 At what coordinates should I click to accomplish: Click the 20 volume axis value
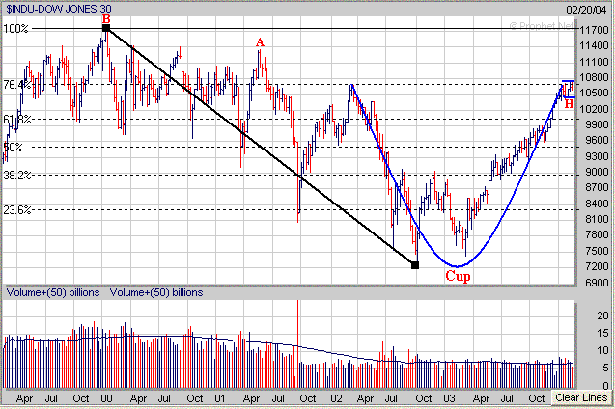coord(602,315)
